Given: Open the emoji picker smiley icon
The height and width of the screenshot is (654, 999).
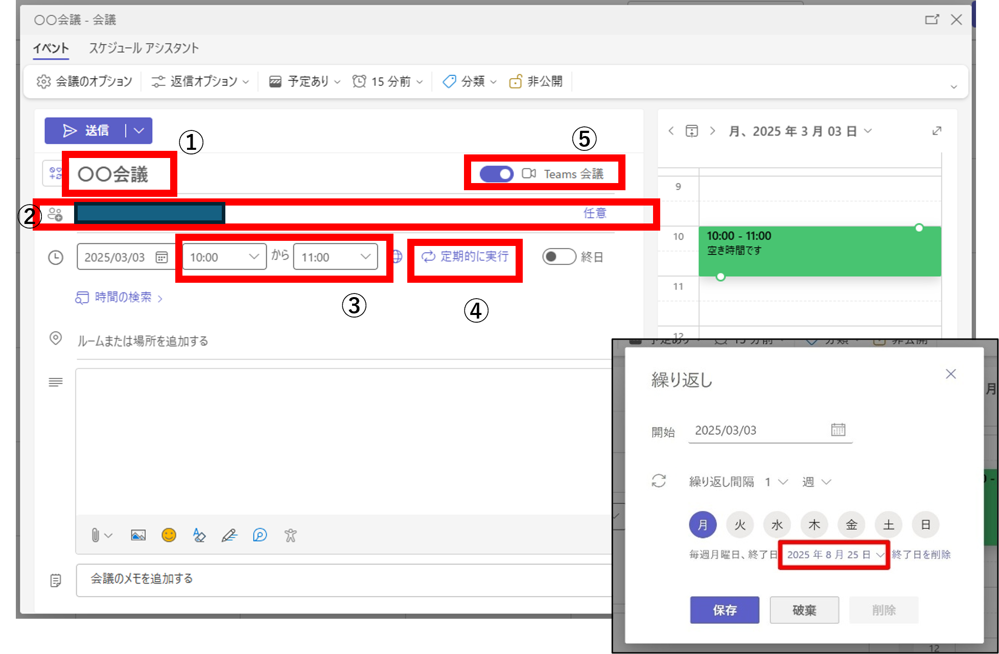Looking at the screenshot, I should coord(169,535).
